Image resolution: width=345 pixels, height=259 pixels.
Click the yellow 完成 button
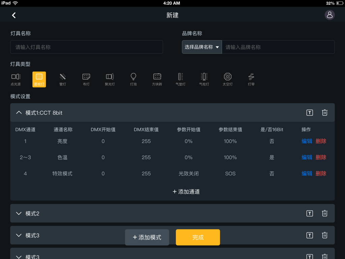pos(198,237)
